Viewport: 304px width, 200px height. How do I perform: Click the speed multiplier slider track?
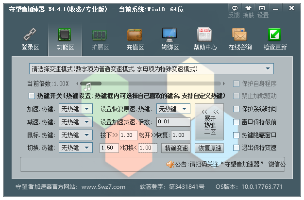click(x=151, y=83)
